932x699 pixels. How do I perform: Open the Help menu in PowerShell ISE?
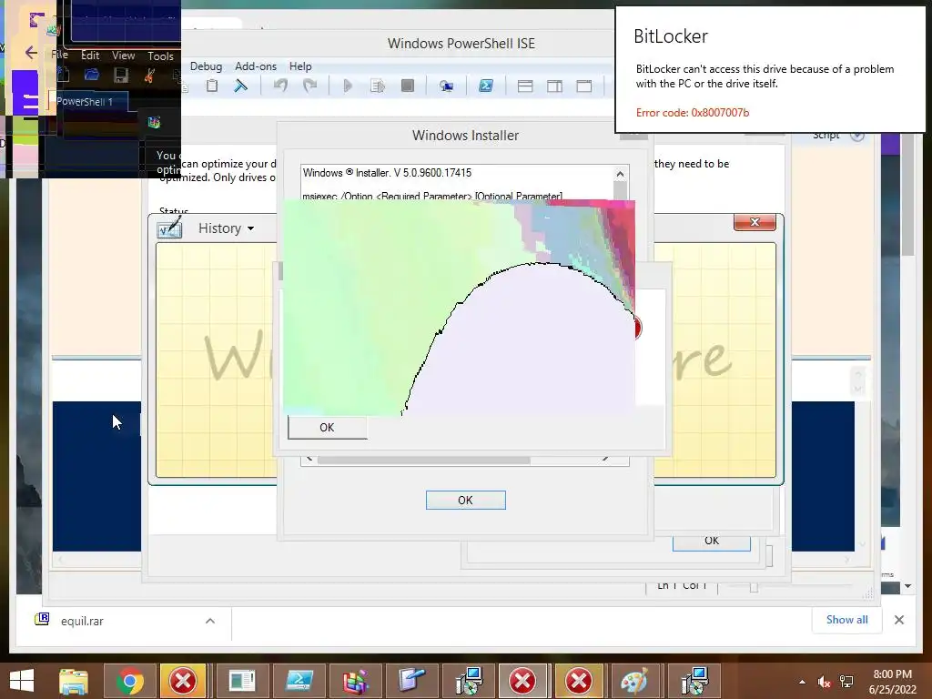[x=300, y=66]
